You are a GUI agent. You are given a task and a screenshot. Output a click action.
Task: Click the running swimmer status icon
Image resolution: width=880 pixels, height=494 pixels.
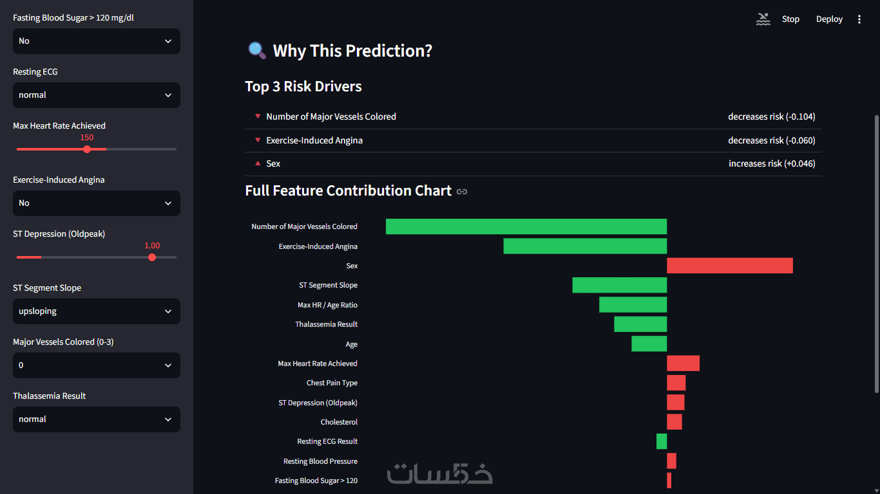coord(763,19)
